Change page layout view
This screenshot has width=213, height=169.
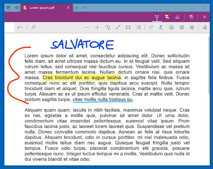[138, 28]
